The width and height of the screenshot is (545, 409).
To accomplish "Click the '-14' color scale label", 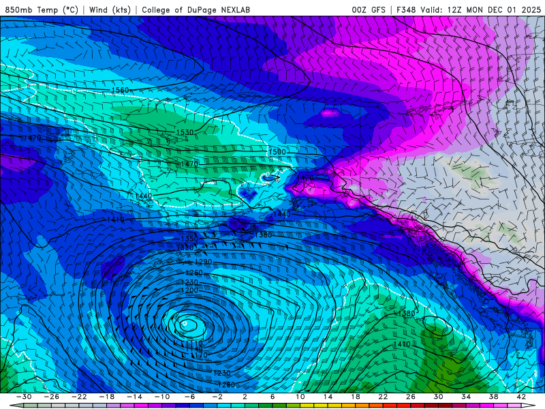I will [x=134, y=397].
